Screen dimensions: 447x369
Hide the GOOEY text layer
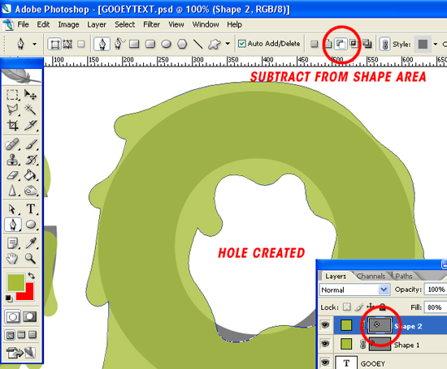pyautogui.click(x=325, y=363)
